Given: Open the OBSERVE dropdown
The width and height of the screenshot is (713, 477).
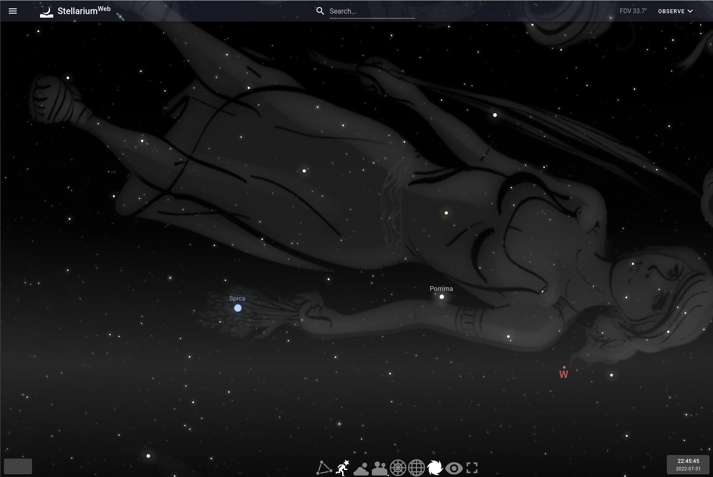Looking at the screenshot, I should (x=675, y=11).
